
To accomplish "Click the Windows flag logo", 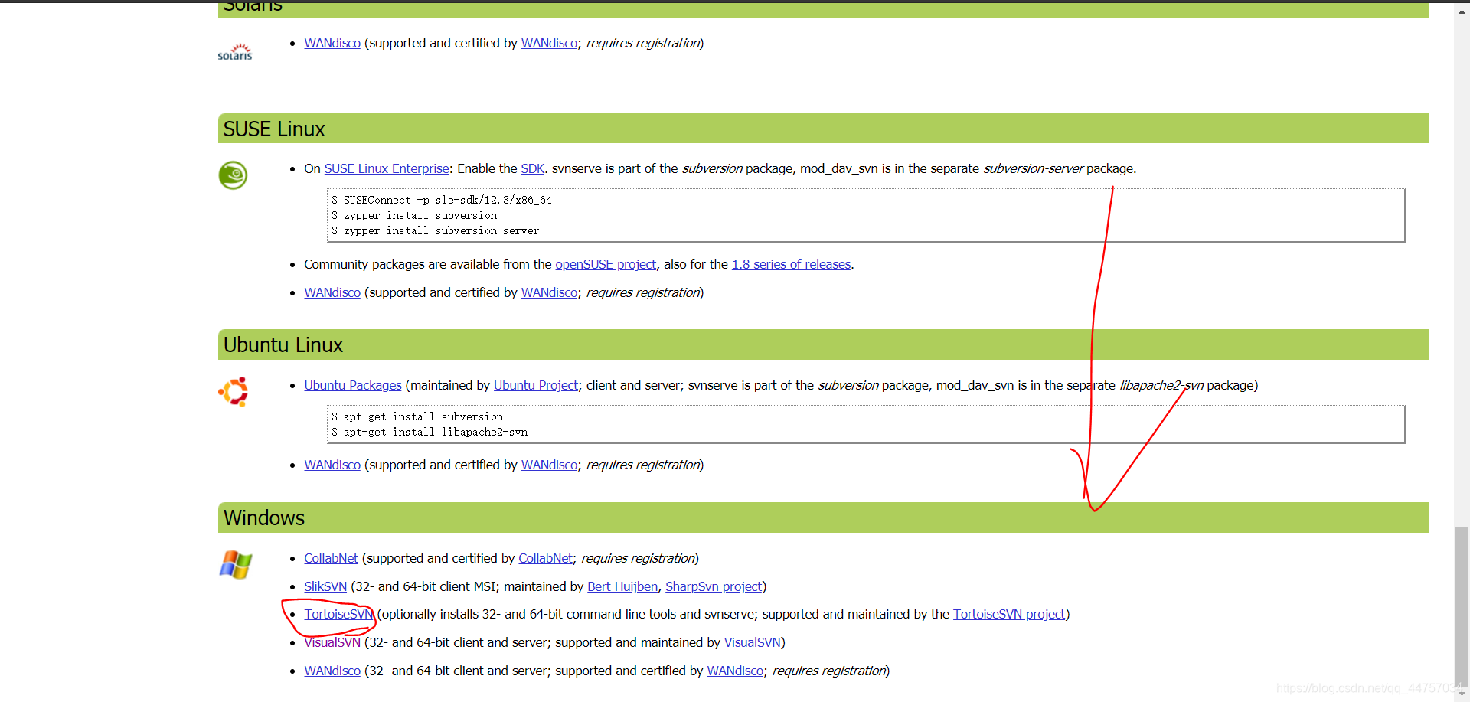I will (236, 565).
